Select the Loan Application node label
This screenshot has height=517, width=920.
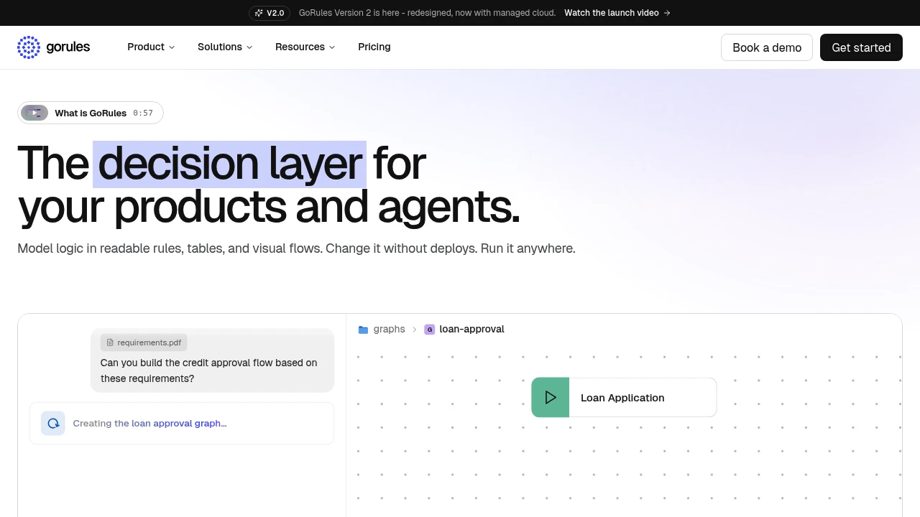(622, 398)
